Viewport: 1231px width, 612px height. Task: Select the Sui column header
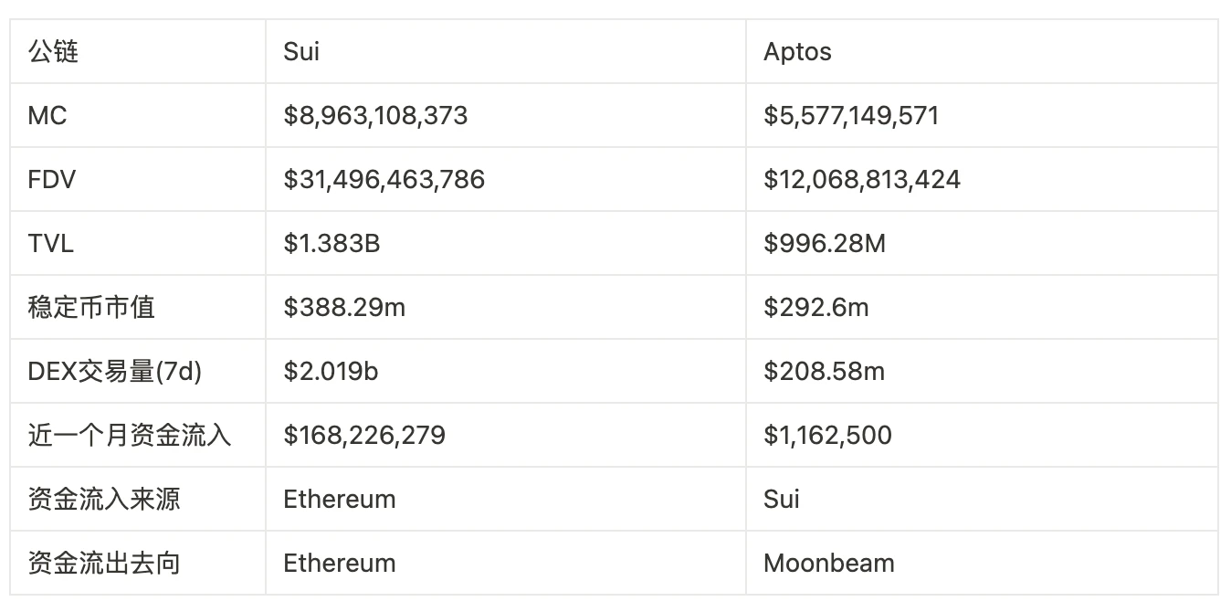click(301, 52)
